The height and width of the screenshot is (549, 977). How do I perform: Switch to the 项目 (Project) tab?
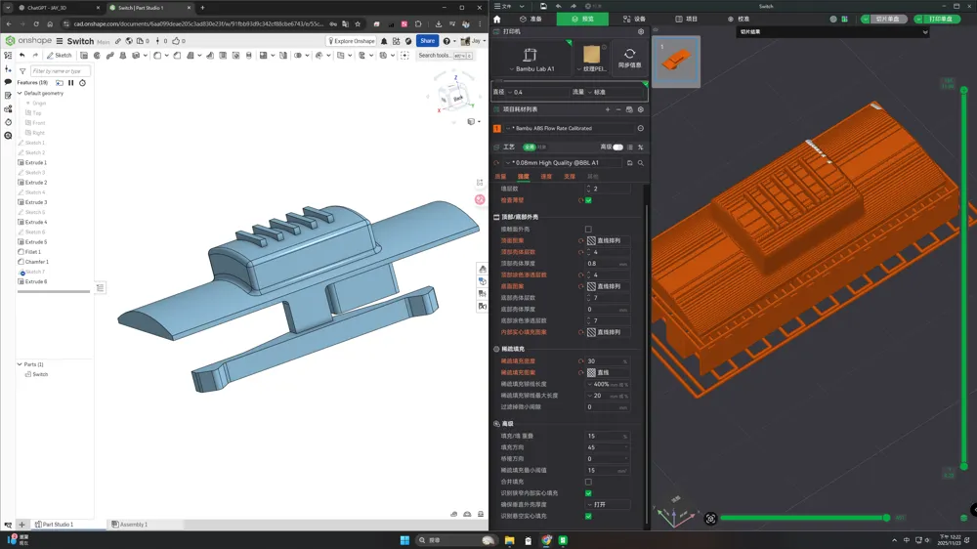(687, 20)
